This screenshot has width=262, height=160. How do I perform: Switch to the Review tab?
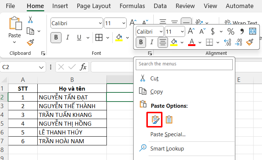point(185,6)
